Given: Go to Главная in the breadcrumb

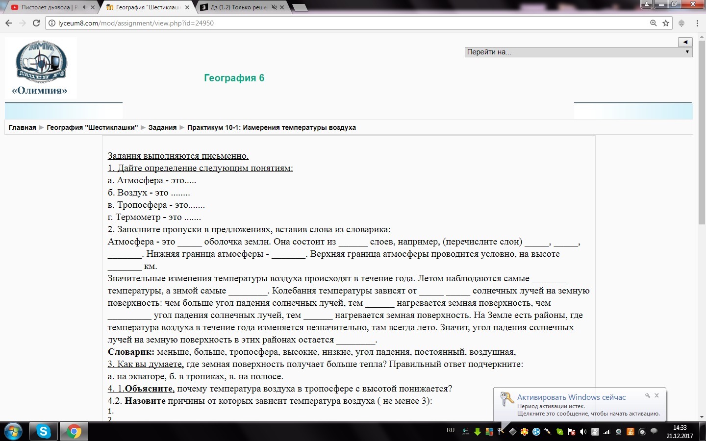Looking at the screenshot, I should 22,127.
